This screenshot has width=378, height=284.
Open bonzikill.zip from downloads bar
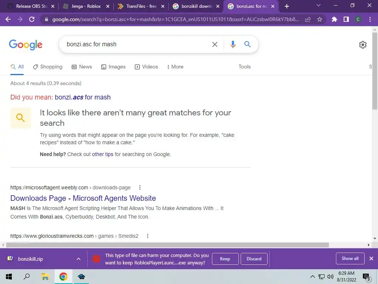point(30,259)
